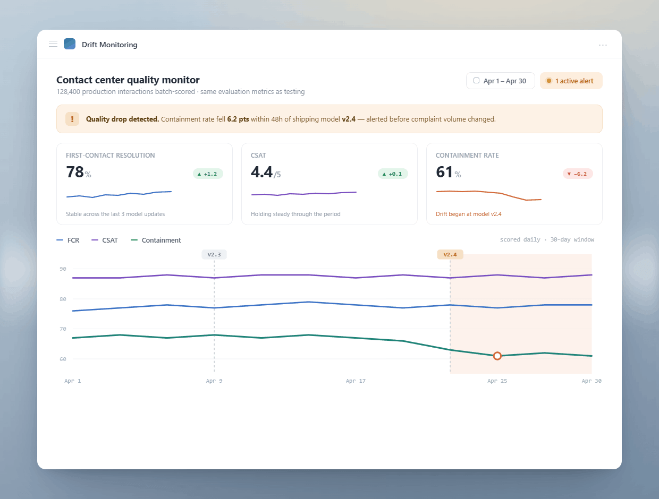This screenshot has height=499, width=659.
Task: Click the Apr 25 axis label
Action: click(497, 381)
